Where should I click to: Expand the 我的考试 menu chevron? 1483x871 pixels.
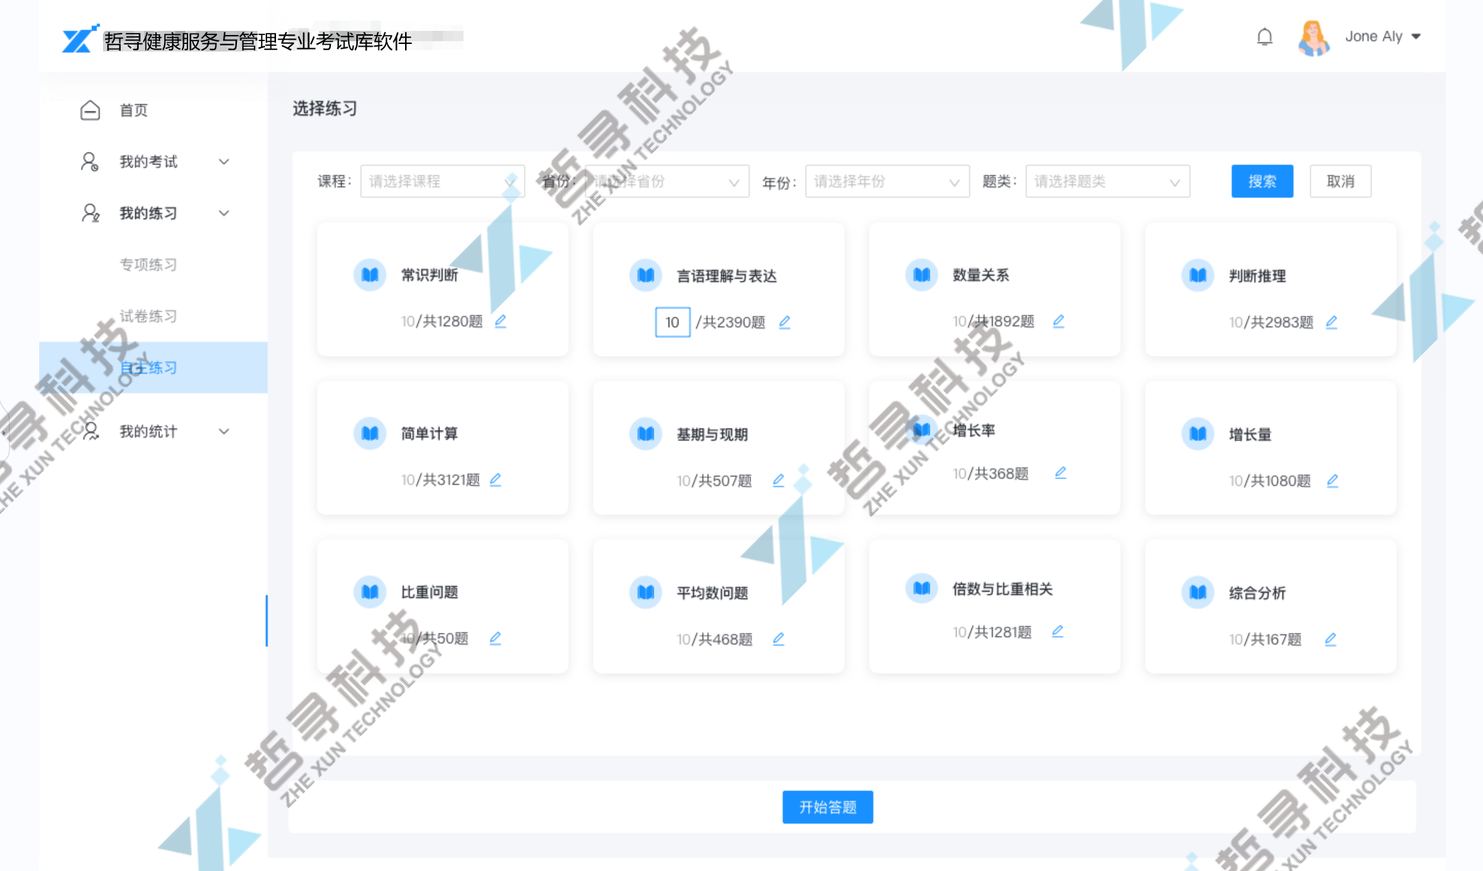click(x=224, y=161)
